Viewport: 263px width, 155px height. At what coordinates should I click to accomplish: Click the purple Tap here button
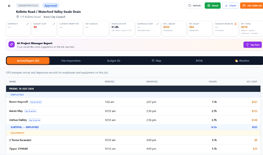[252, 45]
